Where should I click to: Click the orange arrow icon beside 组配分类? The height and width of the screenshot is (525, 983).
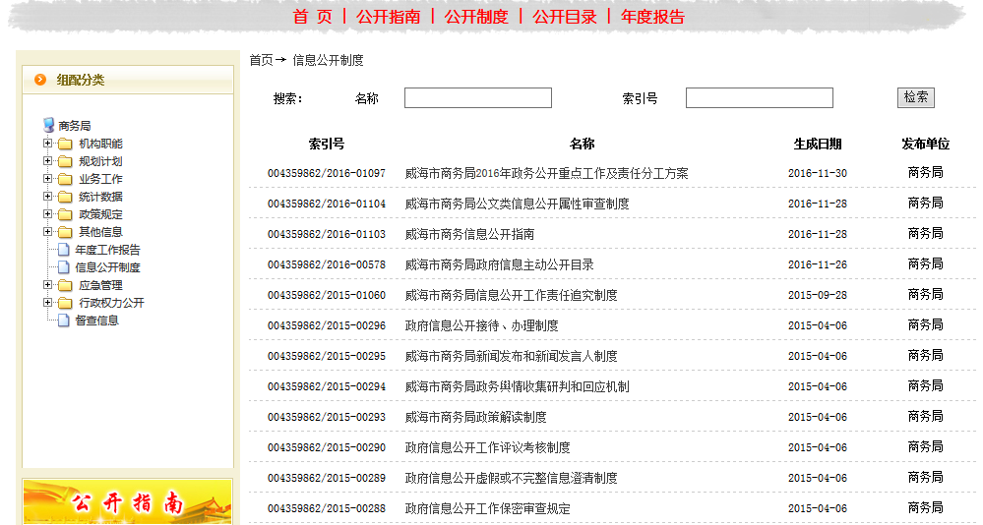pyautogui.click(x=40, y=80)
